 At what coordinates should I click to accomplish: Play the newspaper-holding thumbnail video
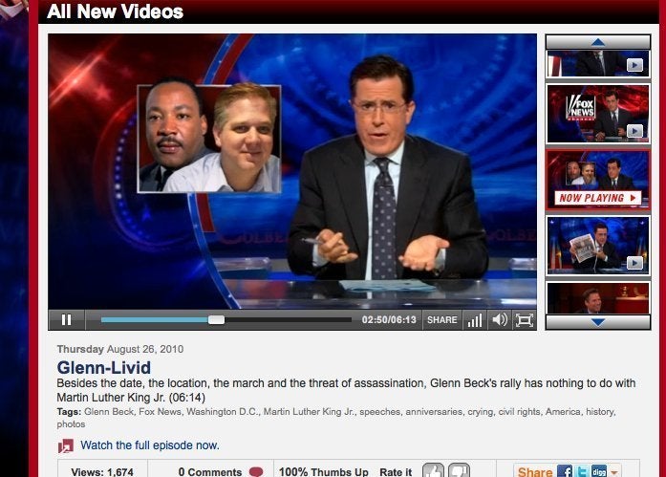[597, 246]
